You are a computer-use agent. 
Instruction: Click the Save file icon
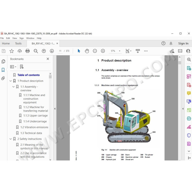4,51
